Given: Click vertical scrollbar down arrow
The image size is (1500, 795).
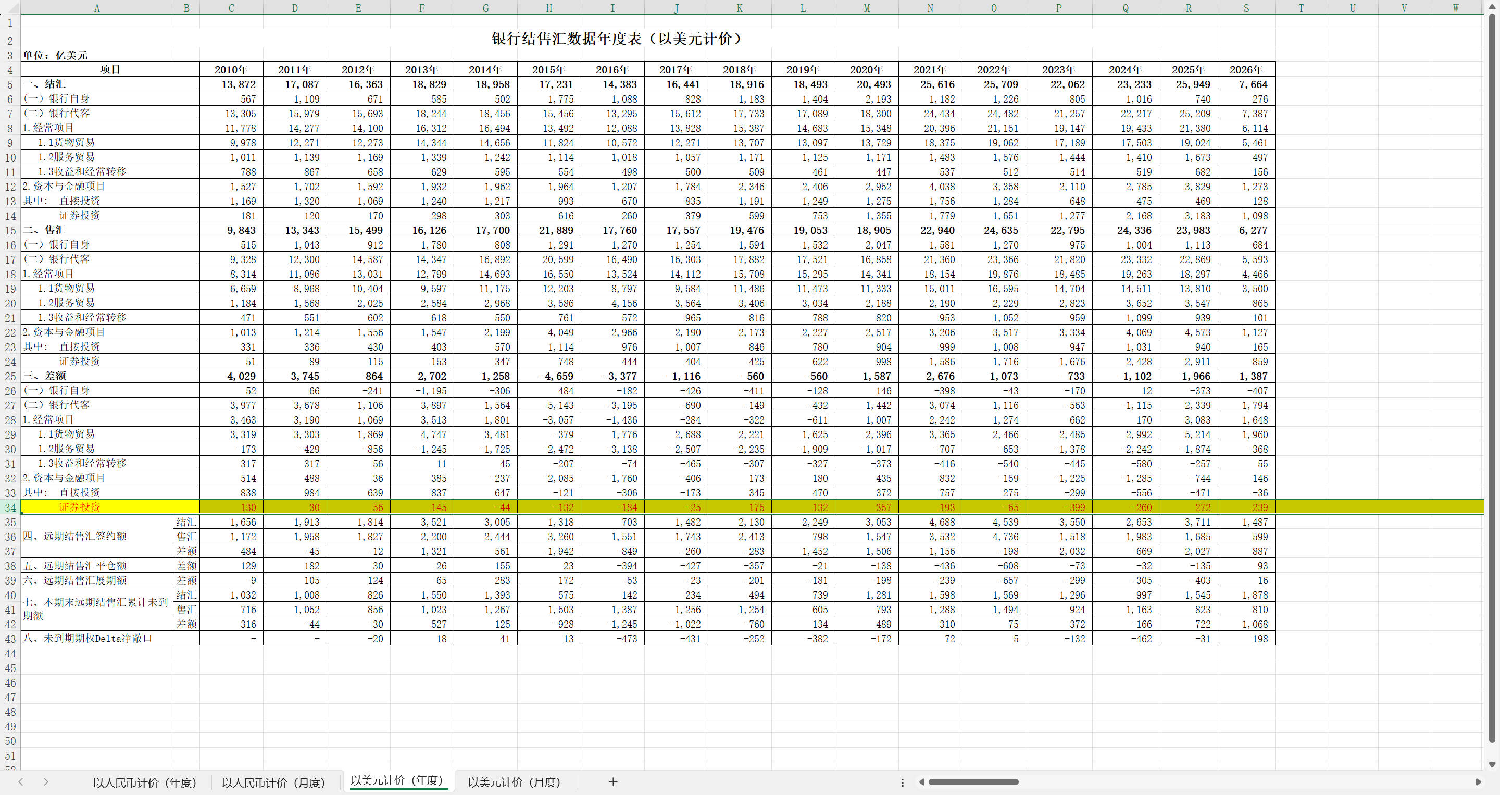Looking at the screenshot, I should point(1492,765).
